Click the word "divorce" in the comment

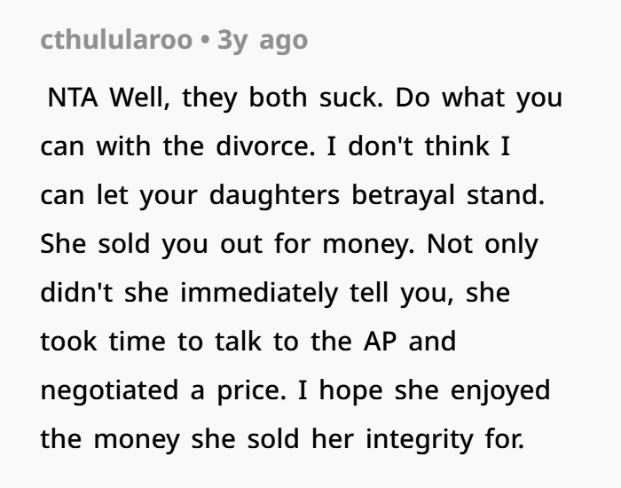tap(285, 146)
